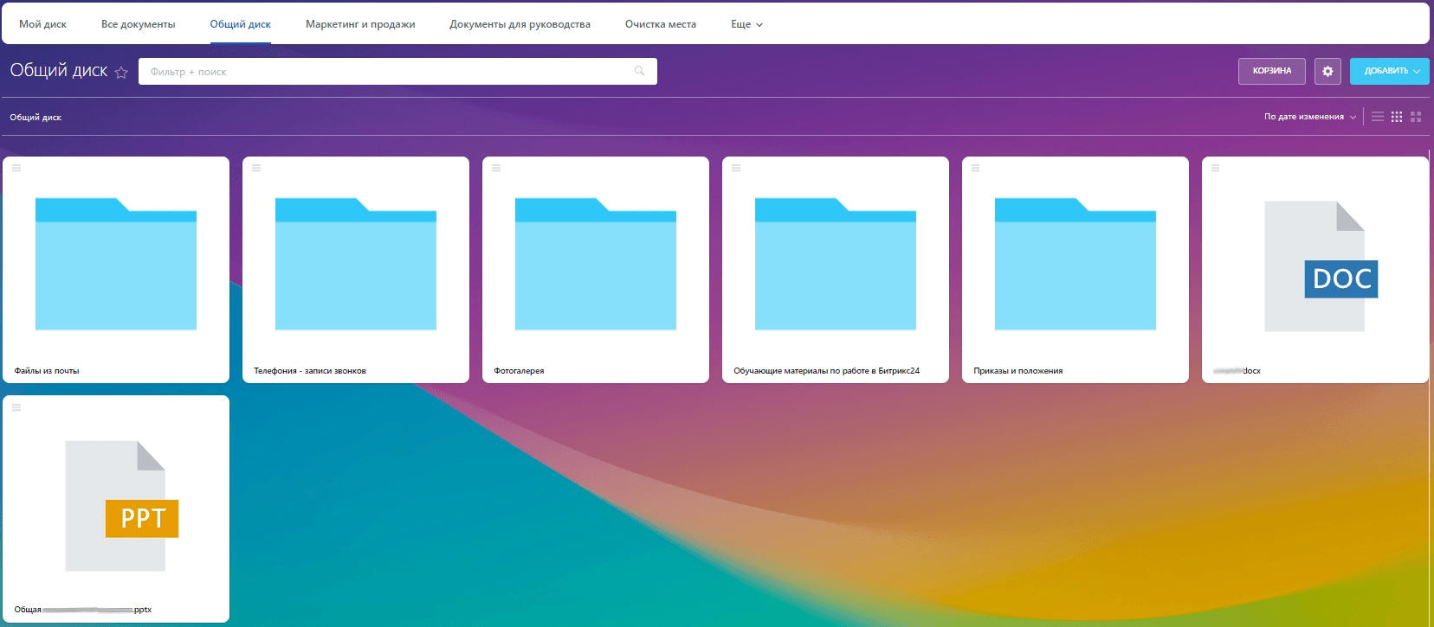Open hamburger menu on Фотогалерея tile
Viewport: 1434px width, 627px height.
[496, 168]
